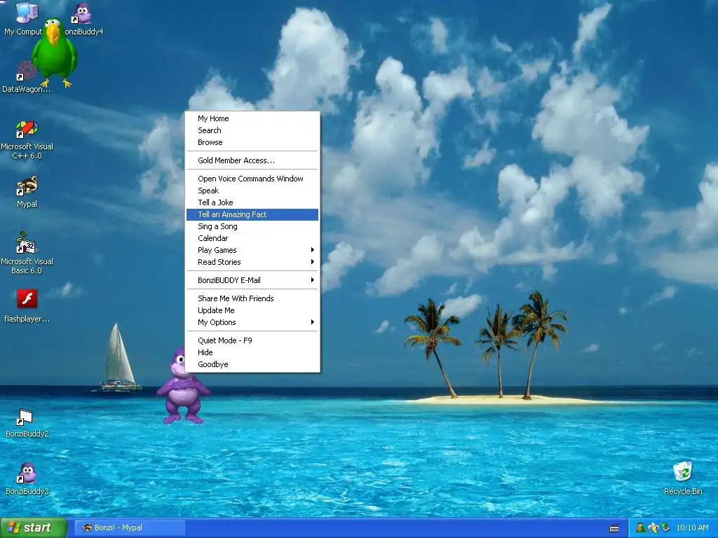
Task: Expand the BonziBUDDY E-Mail submenu arrow
Action: [312, 280]
